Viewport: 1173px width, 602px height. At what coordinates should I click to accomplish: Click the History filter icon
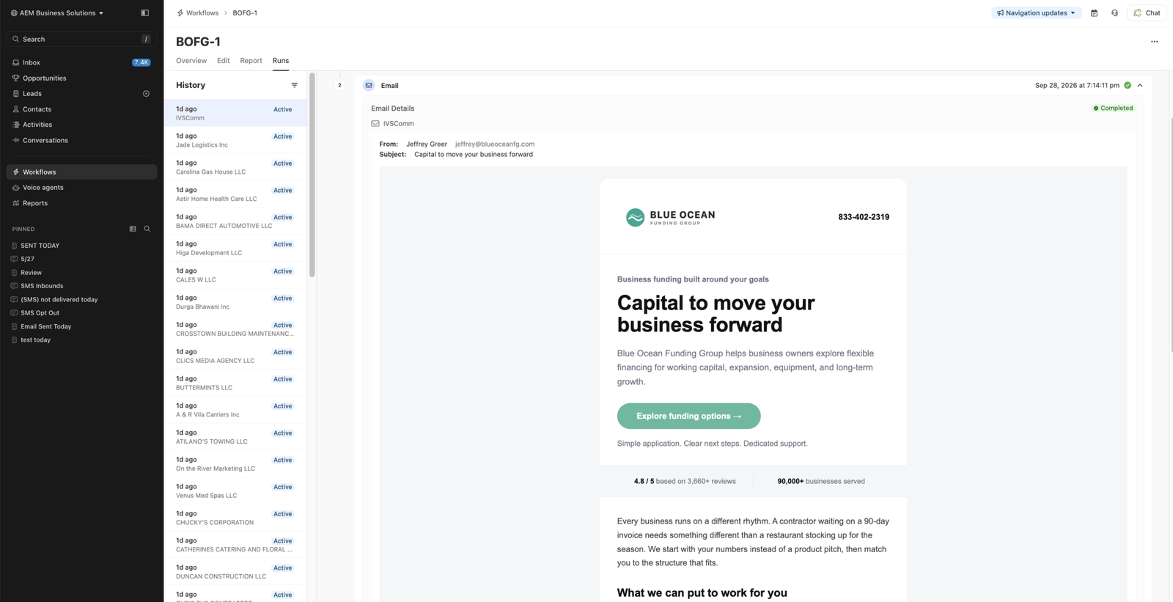(295, 85)
